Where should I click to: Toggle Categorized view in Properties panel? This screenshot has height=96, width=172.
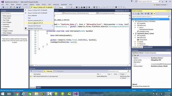(x=133, y=55)
